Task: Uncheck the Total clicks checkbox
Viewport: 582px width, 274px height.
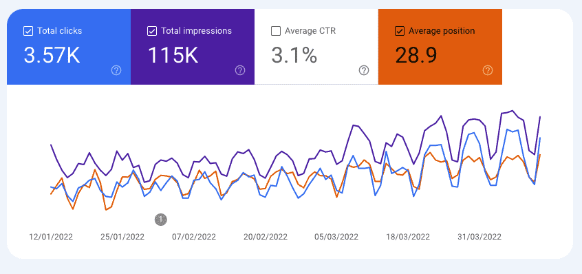Action: [28, 31]
